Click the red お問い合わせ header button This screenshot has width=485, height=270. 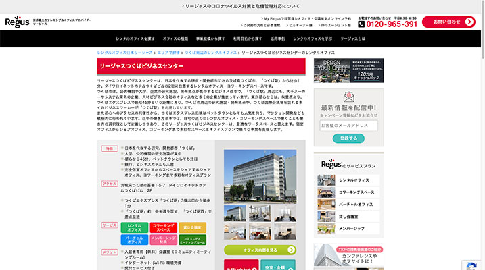click(448, 22)
